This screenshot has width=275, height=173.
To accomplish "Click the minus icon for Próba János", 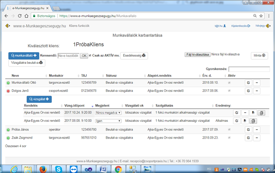I will point(256,130).
